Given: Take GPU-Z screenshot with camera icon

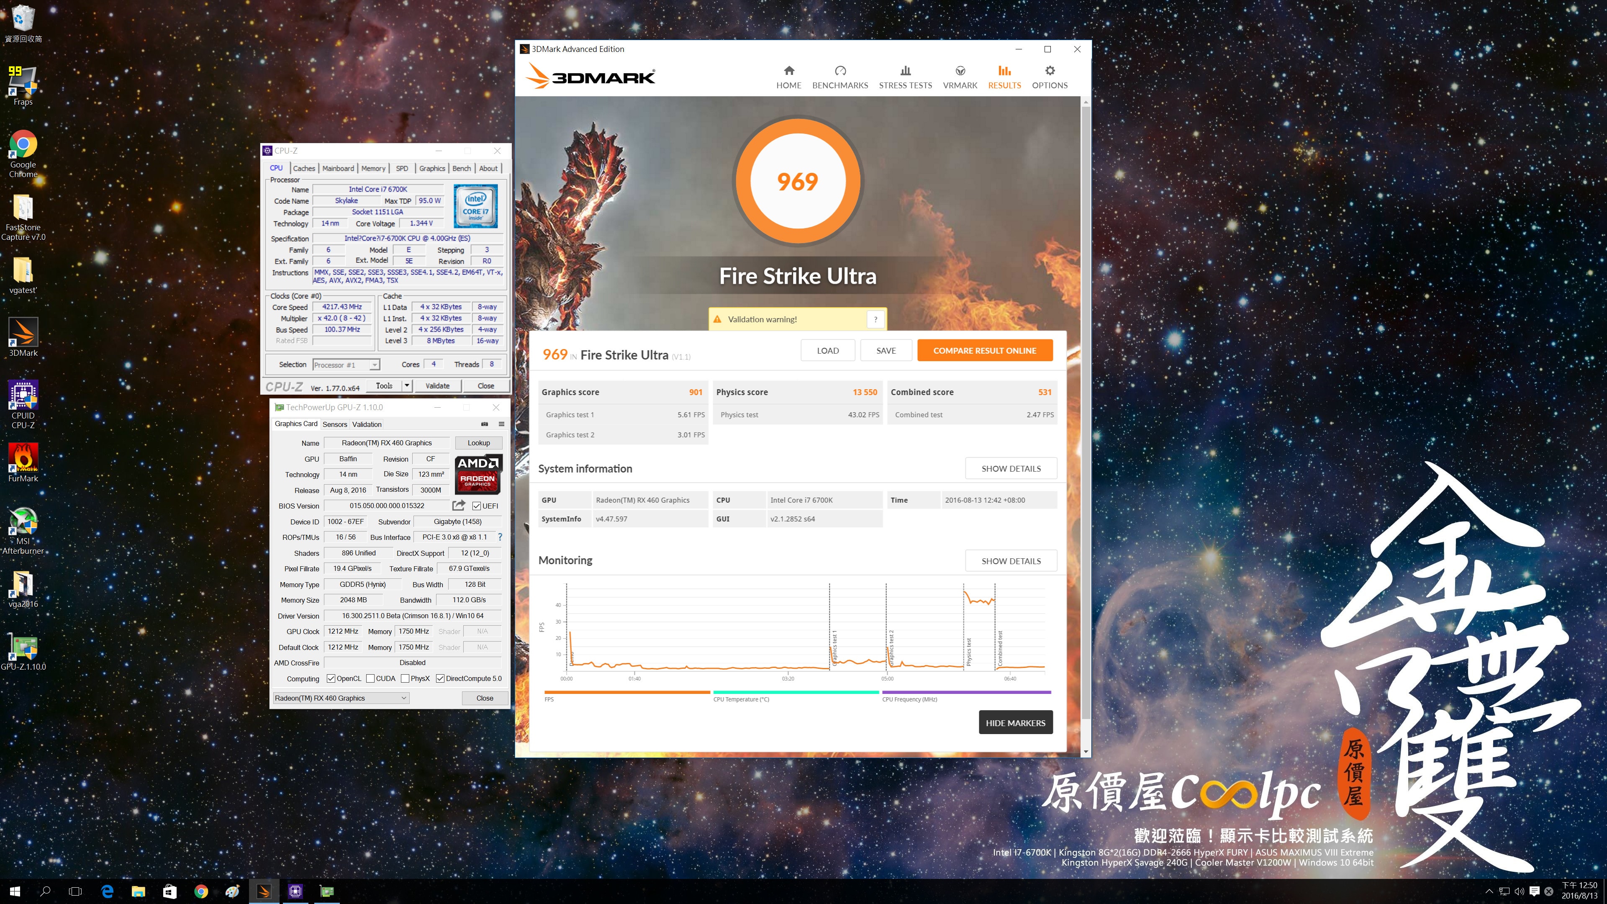Looking at the screenshot, I should tap(484, 424).
